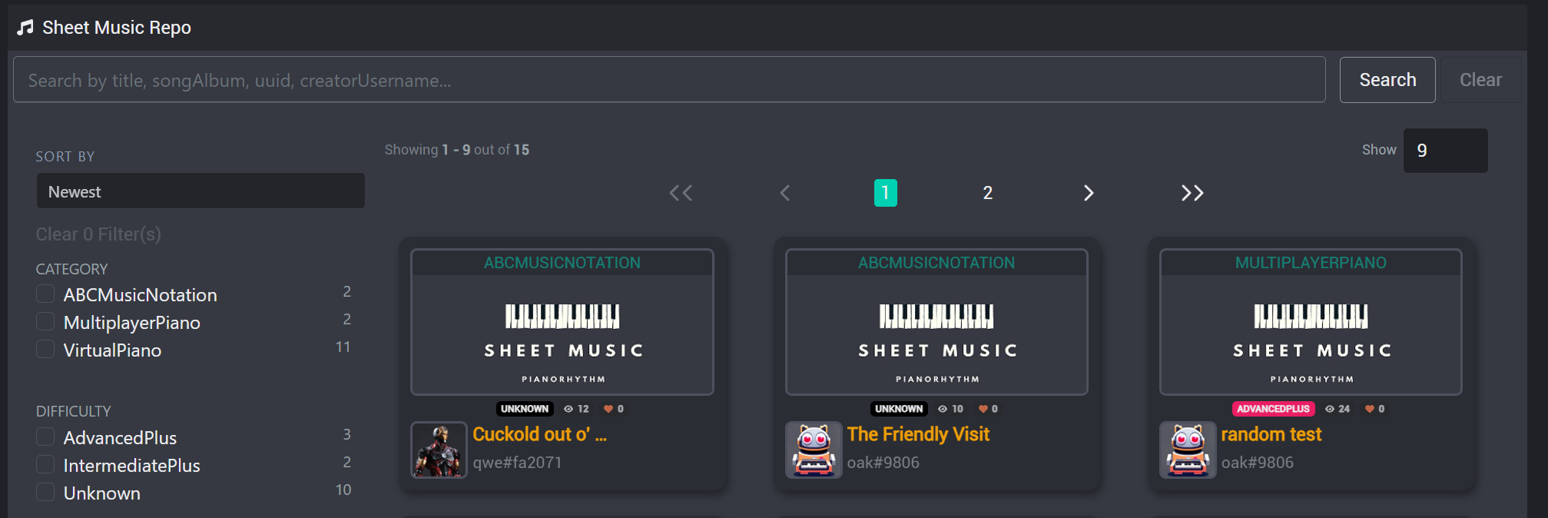The height and width of the screenshot is (518, 1548).
Task: Open qwe#fa2071 user avatar image
Action: pos(439,450)
